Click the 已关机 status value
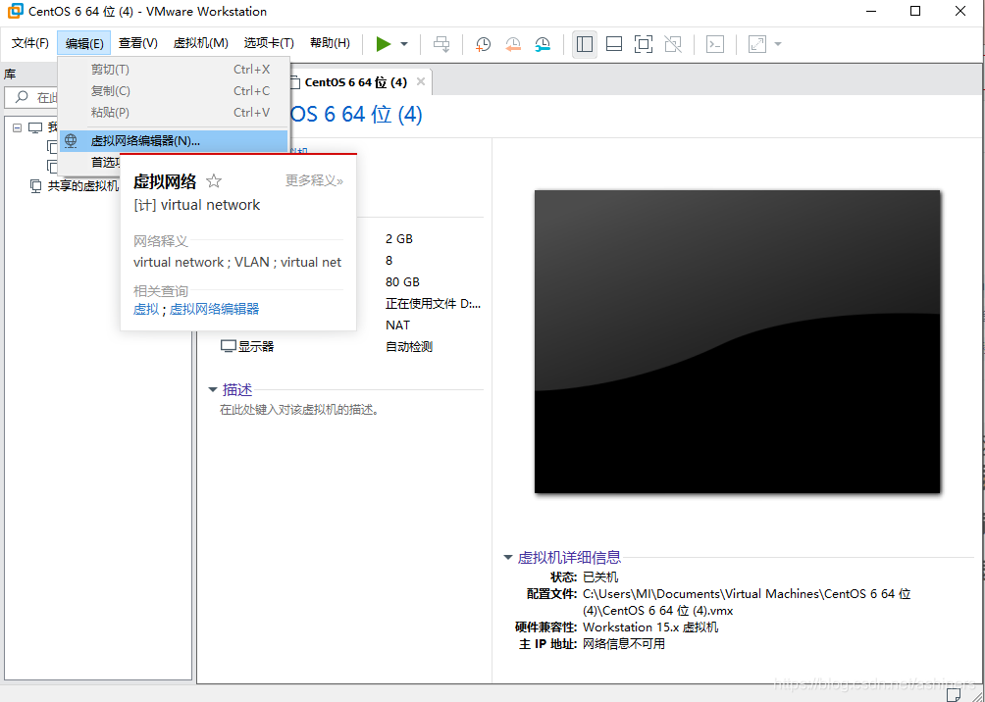Screen dimensions: 985x702 coord(600,577)
